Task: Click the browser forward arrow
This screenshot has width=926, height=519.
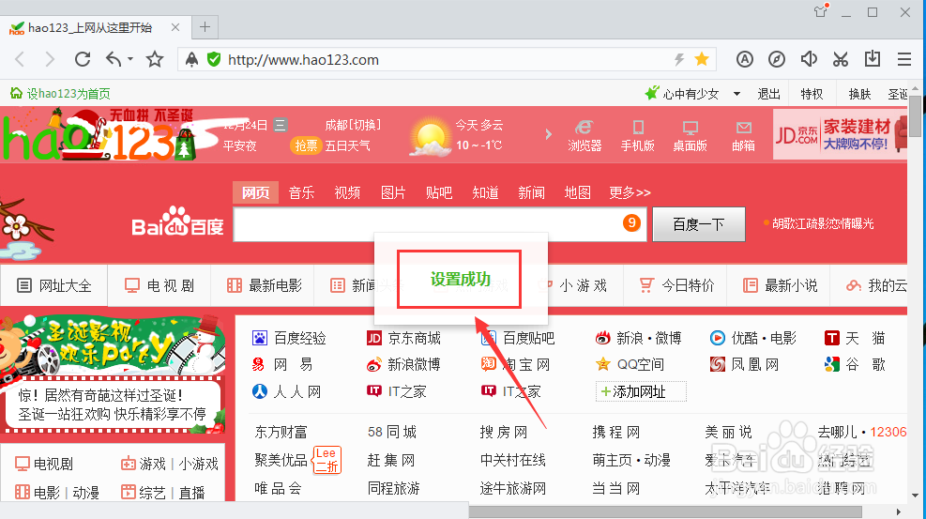Action: point(51,60)
